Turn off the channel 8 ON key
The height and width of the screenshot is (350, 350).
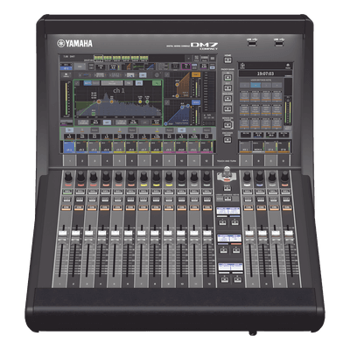coord(156,207)
